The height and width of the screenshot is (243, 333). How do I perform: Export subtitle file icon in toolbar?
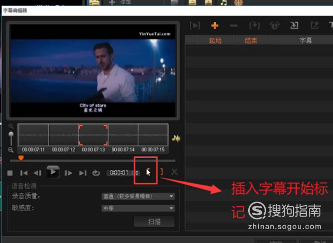[x=315, y=26]
